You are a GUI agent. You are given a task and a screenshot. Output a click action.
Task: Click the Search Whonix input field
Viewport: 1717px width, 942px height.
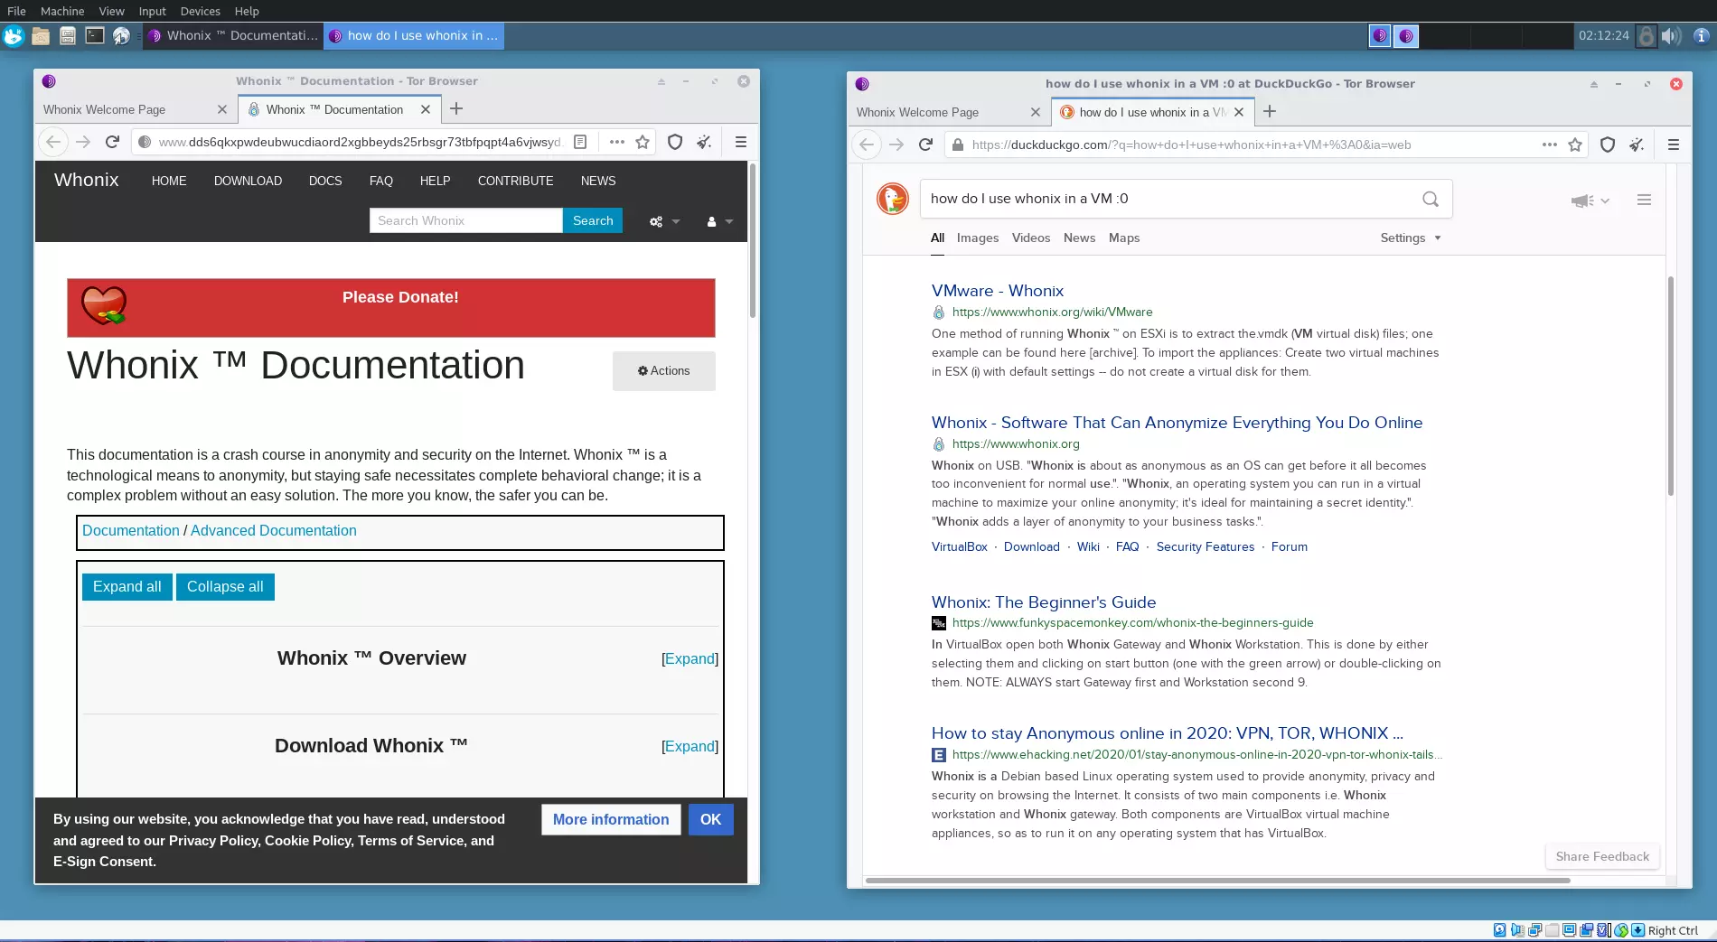(465, 221)
